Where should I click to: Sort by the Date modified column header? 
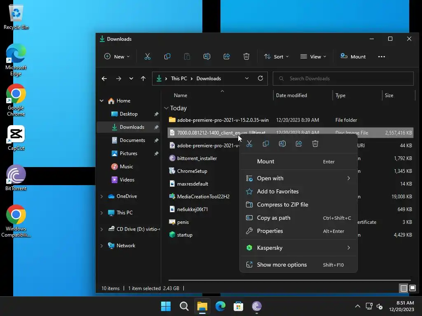tap(291, 95)
